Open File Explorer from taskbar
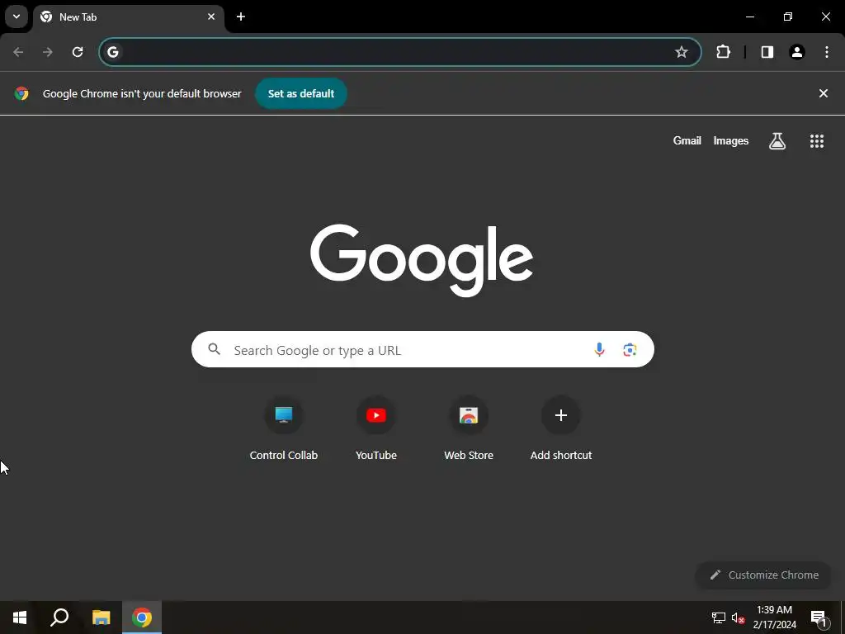Image resolution: width=845 pixels, height=634 pixels. [x=101, y=617]
